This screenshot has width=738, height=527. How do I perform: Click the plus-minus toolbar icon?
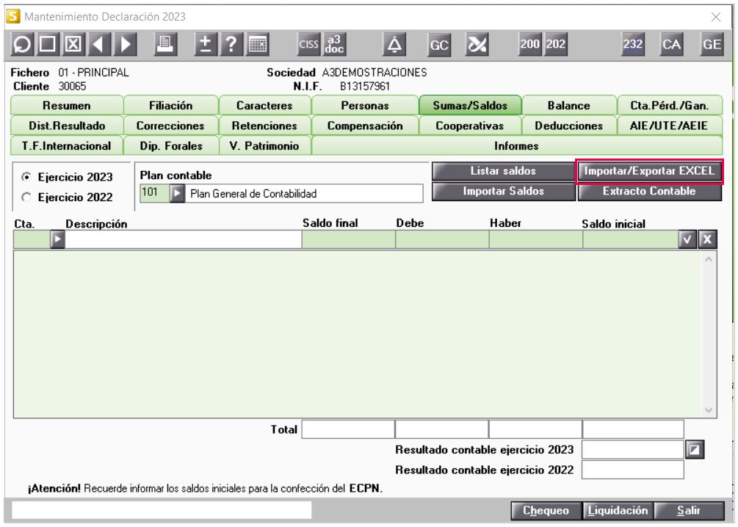point(205,45)
